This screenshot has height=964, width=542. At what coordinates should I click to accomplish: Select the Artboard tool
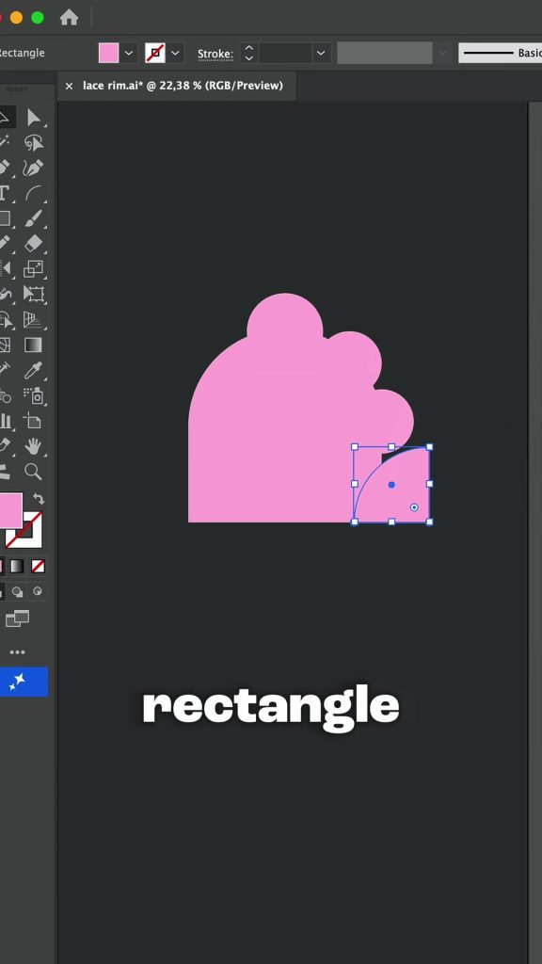point(34,421)
